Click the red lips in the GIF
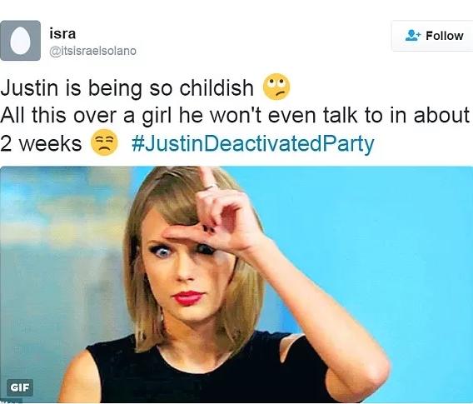Viewport: 473px width, 404px height. point(188,297)
